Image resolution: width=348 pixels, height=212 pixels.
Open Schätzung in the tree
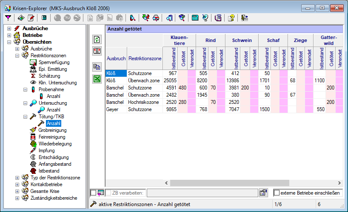(49, 76)
